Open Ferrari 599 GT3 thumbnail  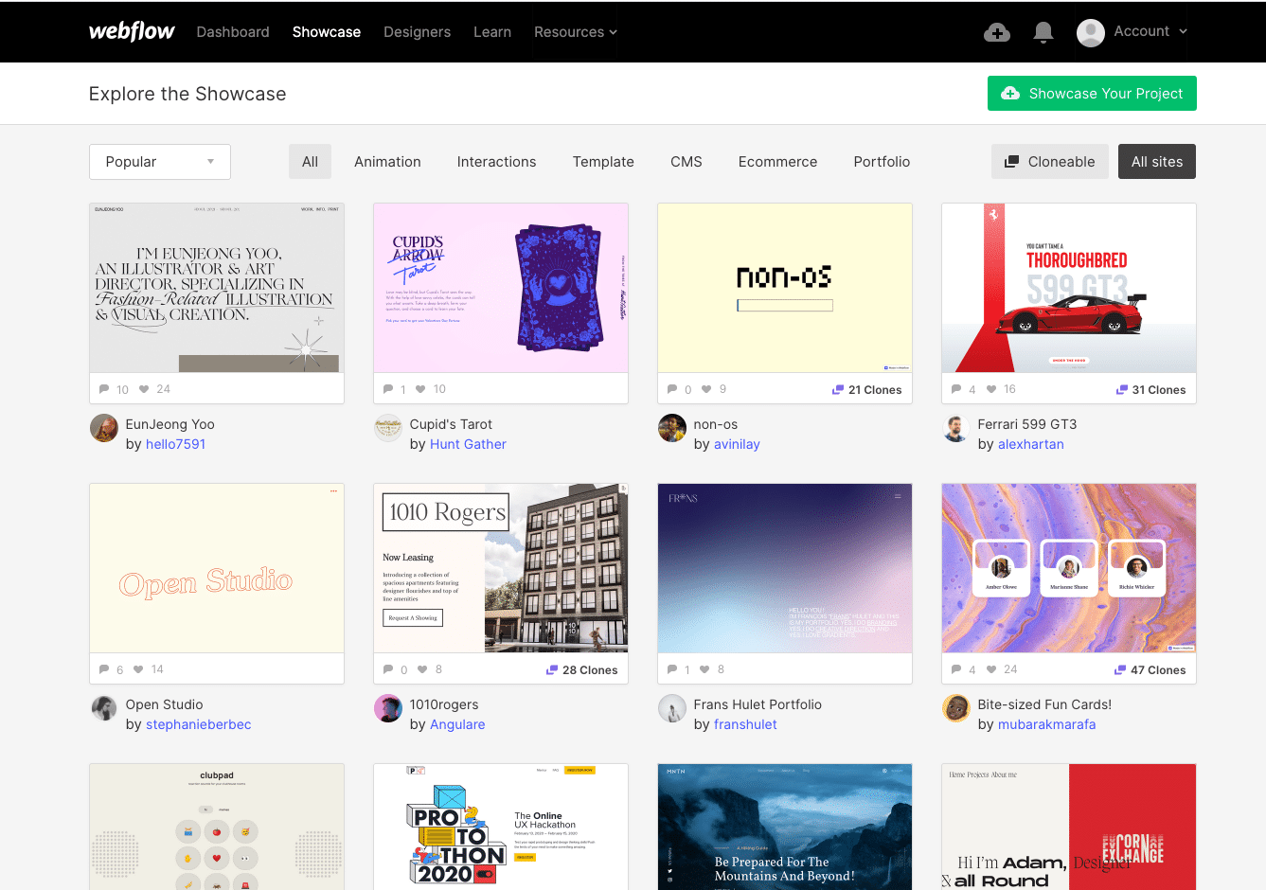click(x=1069, y=288)
